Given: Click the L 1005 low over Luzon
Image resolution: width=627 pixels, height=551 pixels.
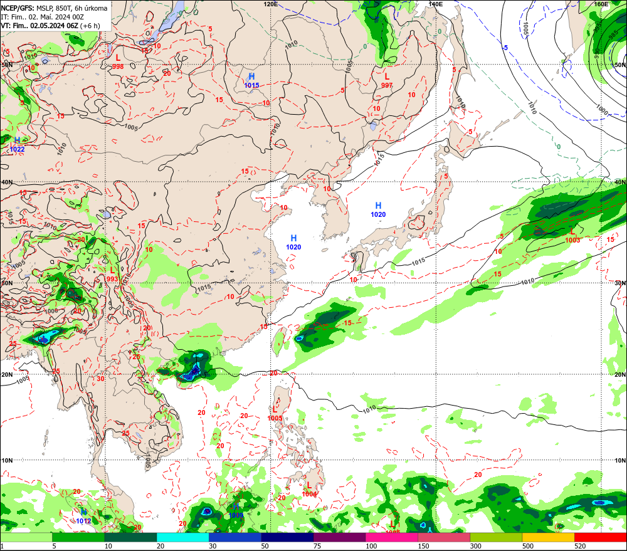Looking at the screenshot, I should pyautogui.click(x=275, y=414).
